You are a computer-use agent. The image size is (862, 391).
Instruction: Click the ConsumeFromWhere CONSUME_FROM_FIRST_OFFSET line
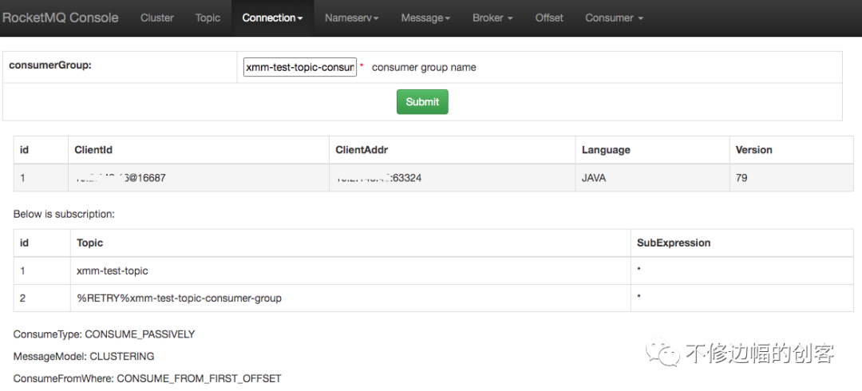(x=148, y=378)
